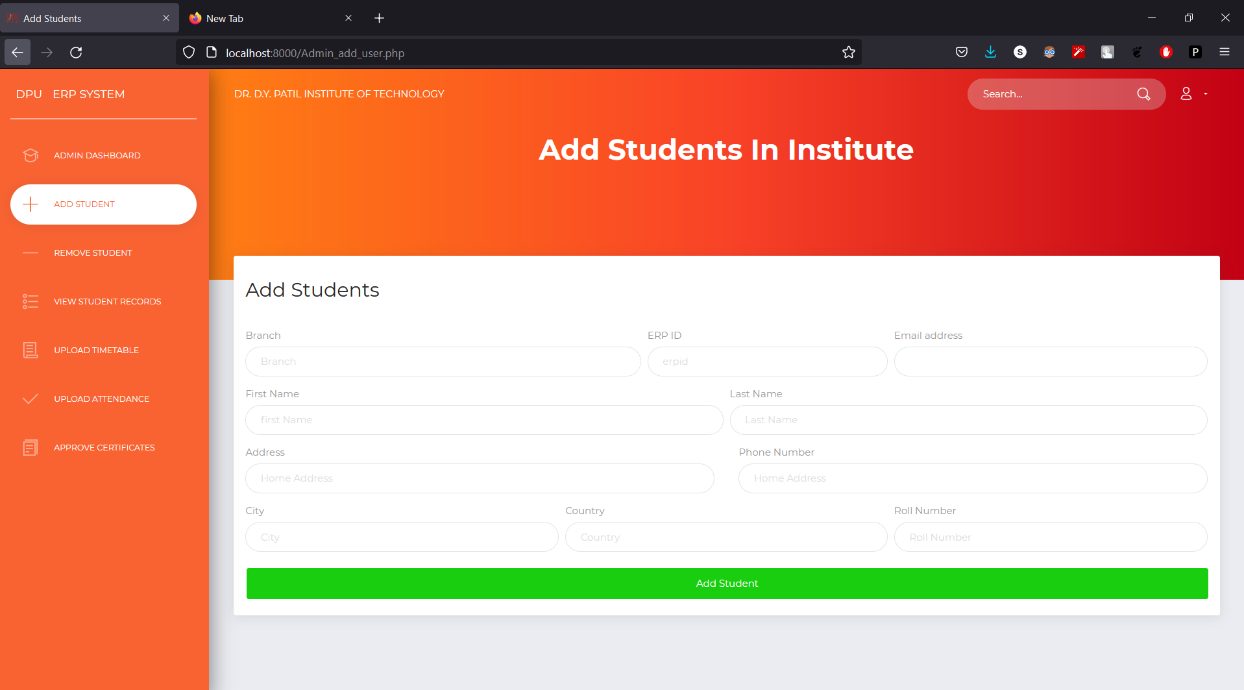Save page to Pocket via its icon
Image resolution: width=1244 pixels, height=690 pixels.
962,52
